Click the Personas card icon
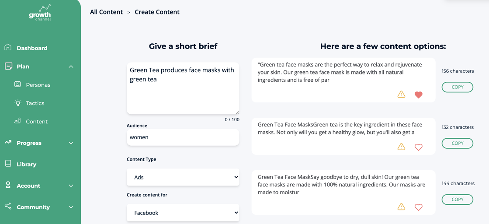 click(18, 84)
